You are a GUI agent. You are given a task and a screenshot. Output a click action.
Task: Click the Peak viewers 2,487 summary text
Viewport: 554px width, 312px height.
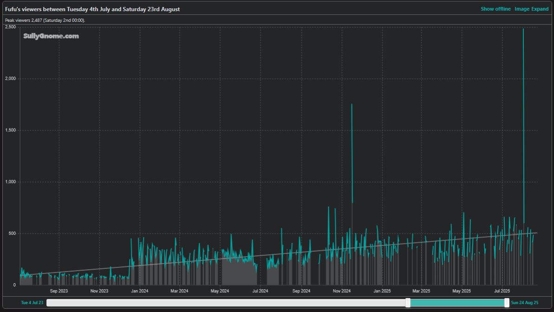[45, 20]
